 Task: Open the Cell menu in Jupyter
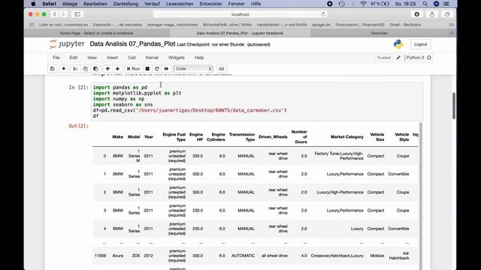tap(132, 58)
